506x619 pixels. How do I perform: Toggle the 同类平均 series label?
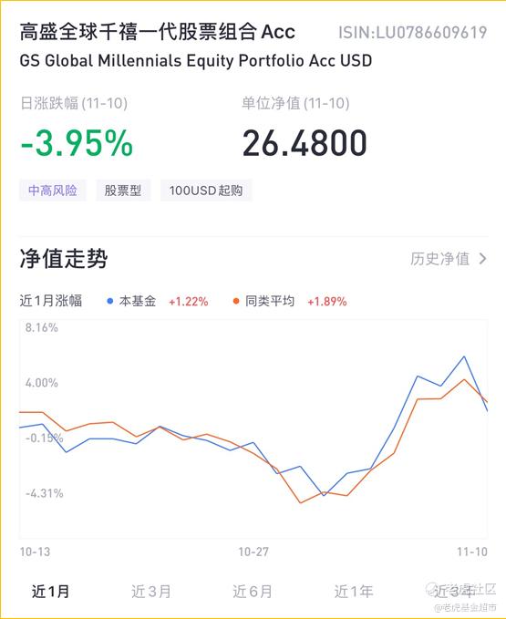click(270, 301)
